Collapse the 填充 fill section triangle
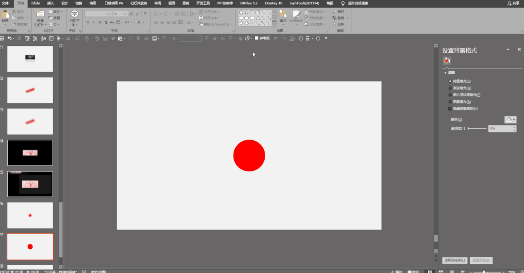Image resolution: width=524 pixels, height=273 pixels. [x=445, y=73]
